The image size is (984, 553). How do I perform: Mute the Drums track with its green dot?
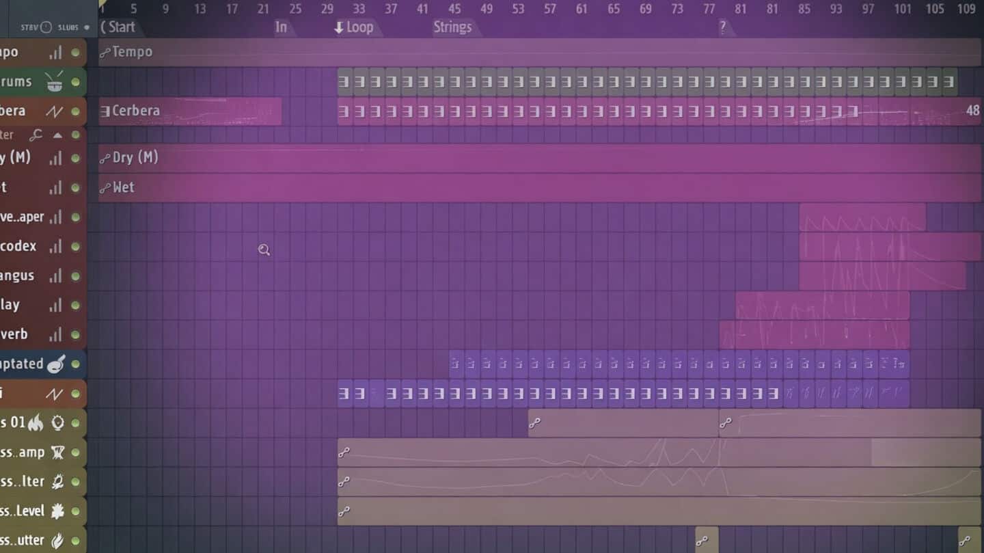(x=75, y=82)
